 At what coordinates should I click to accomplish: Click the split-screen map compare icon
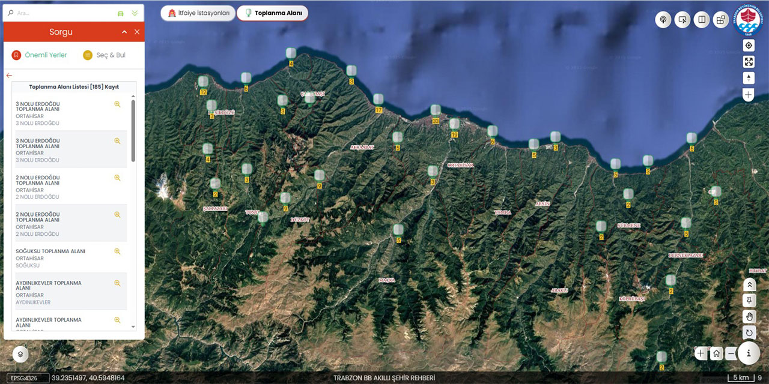pos(701,20)
